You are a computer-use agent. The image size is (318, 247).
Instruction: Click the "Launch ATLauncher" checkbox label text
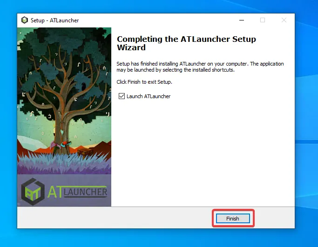coord(149,96)
